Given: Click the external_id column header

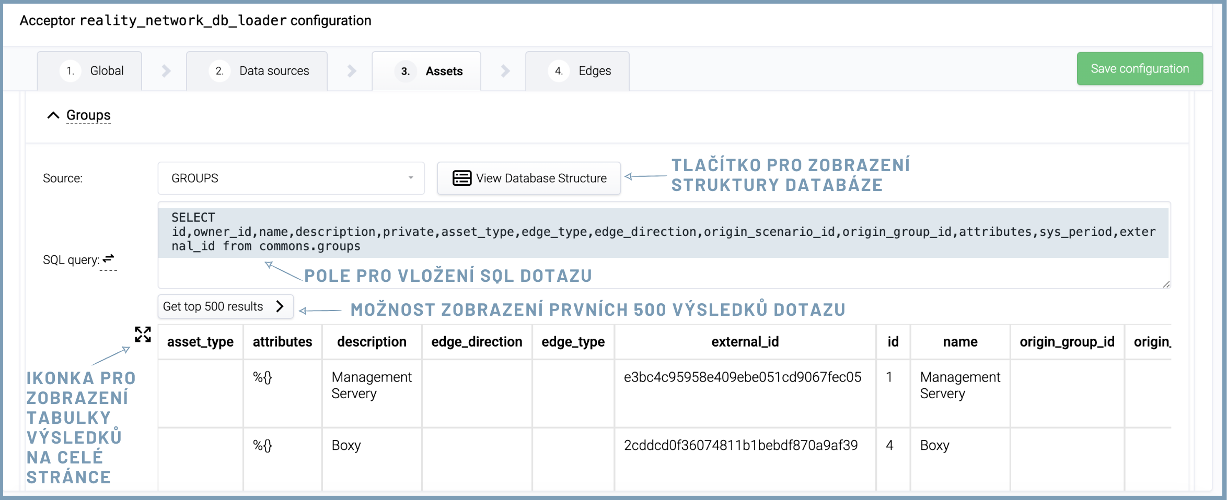Looking at the screenshot, I should pos(745,342).
